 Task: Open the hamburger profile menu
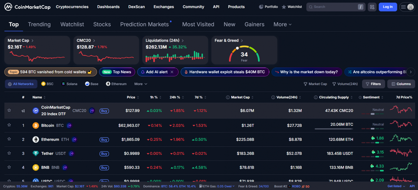coord(407,7)
